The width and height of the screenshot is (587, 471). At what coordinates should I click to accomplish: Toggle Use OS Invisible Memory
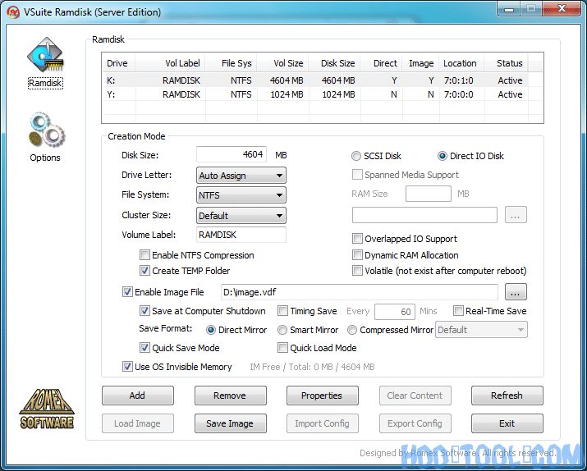tap(127, 367)
